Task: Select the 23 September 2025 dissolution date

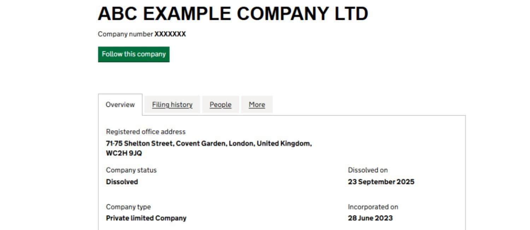Action: pos(381,182)
